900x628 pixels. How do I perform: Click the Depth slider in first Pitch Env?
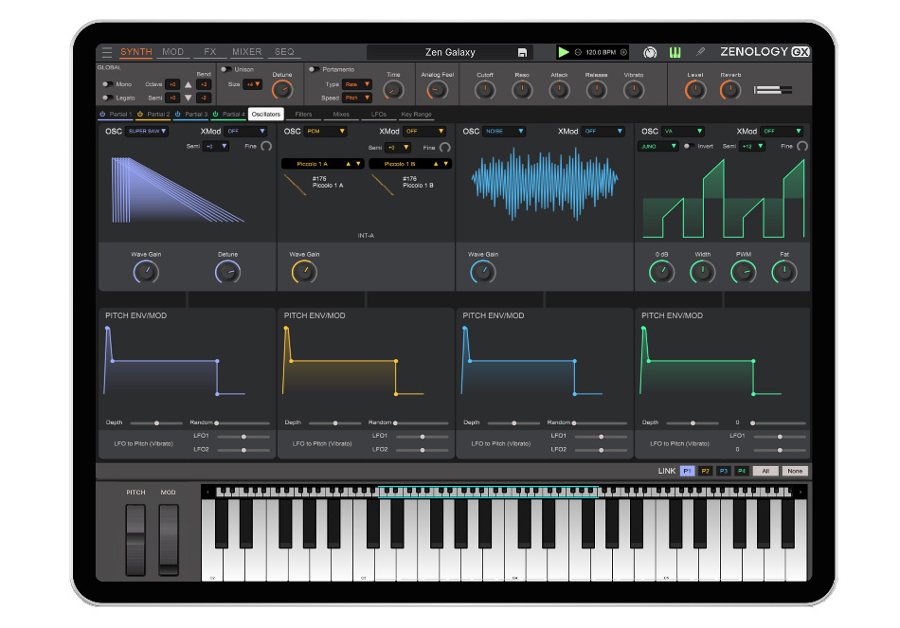pos(155,422)
